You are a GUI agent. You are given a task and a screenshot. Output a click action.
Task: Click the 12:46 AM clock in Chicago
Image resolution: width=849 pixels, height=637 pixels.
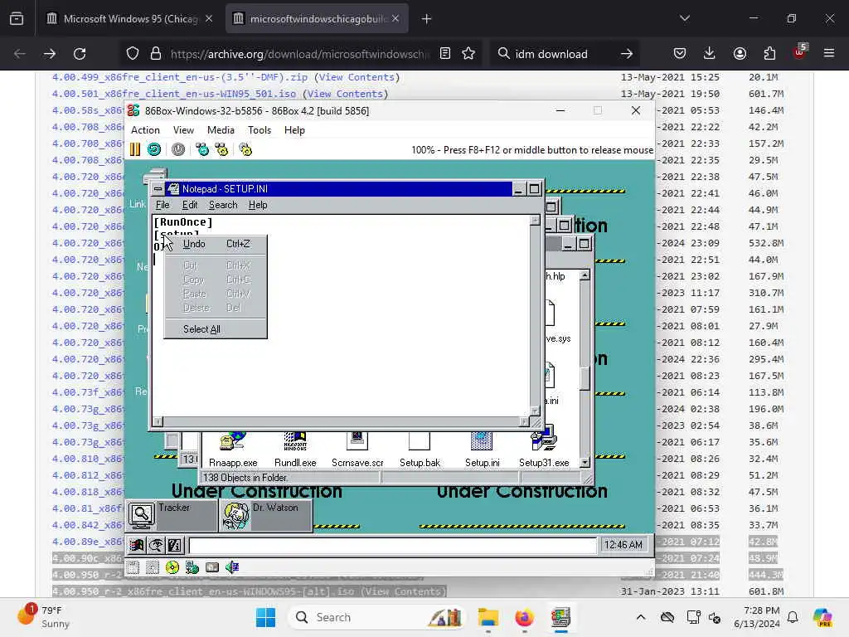click(x=623, y=544)
